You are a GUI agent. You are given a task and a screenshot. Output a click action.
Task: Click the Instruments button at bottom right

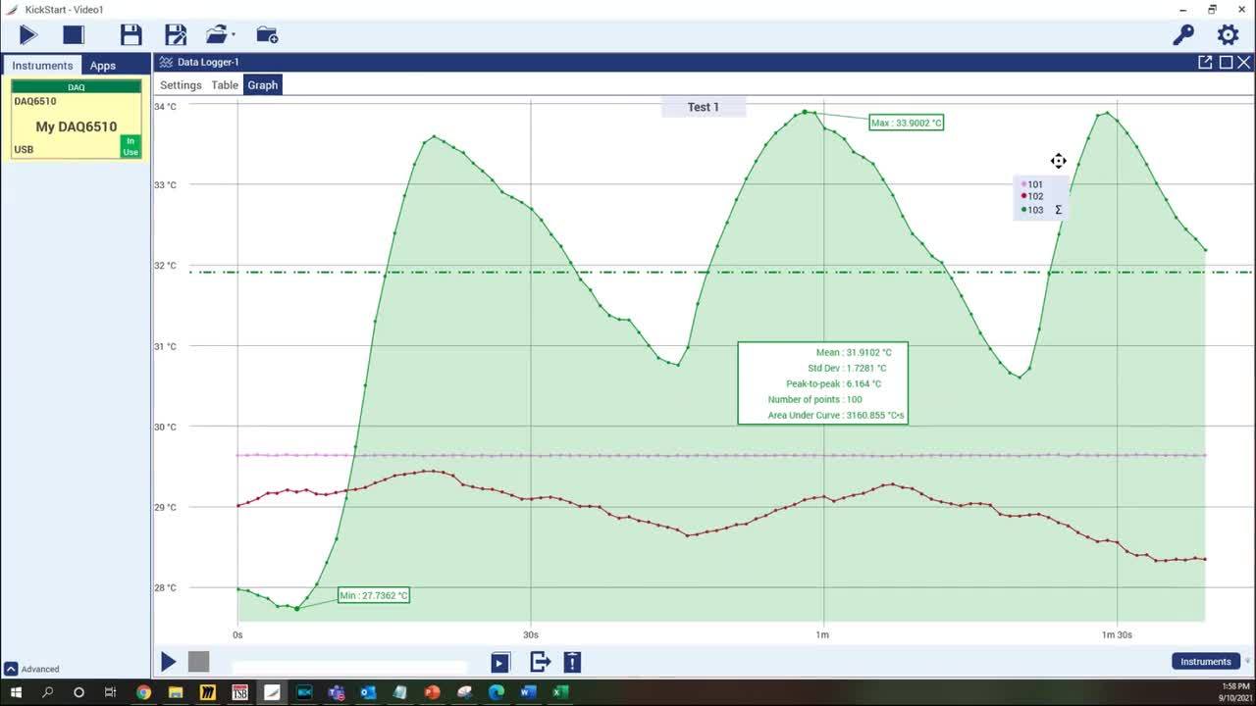click(1205, 662)
